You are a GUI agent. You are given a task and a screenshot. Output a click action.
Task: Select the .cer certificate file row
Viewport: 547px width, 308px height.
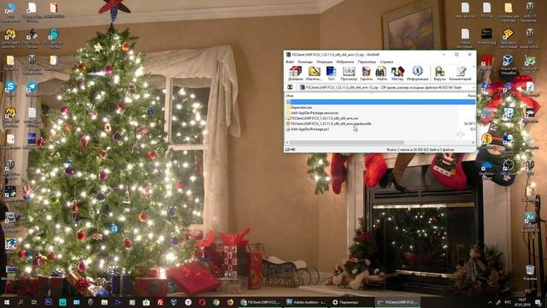pos(380,118)
